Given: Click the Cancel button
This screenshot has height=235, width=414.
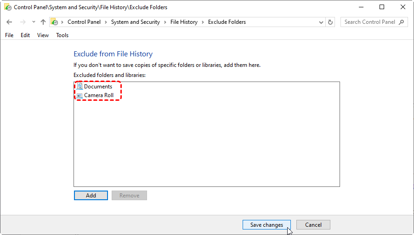Looking at the screenshot, I should click(x=313, y=225).
